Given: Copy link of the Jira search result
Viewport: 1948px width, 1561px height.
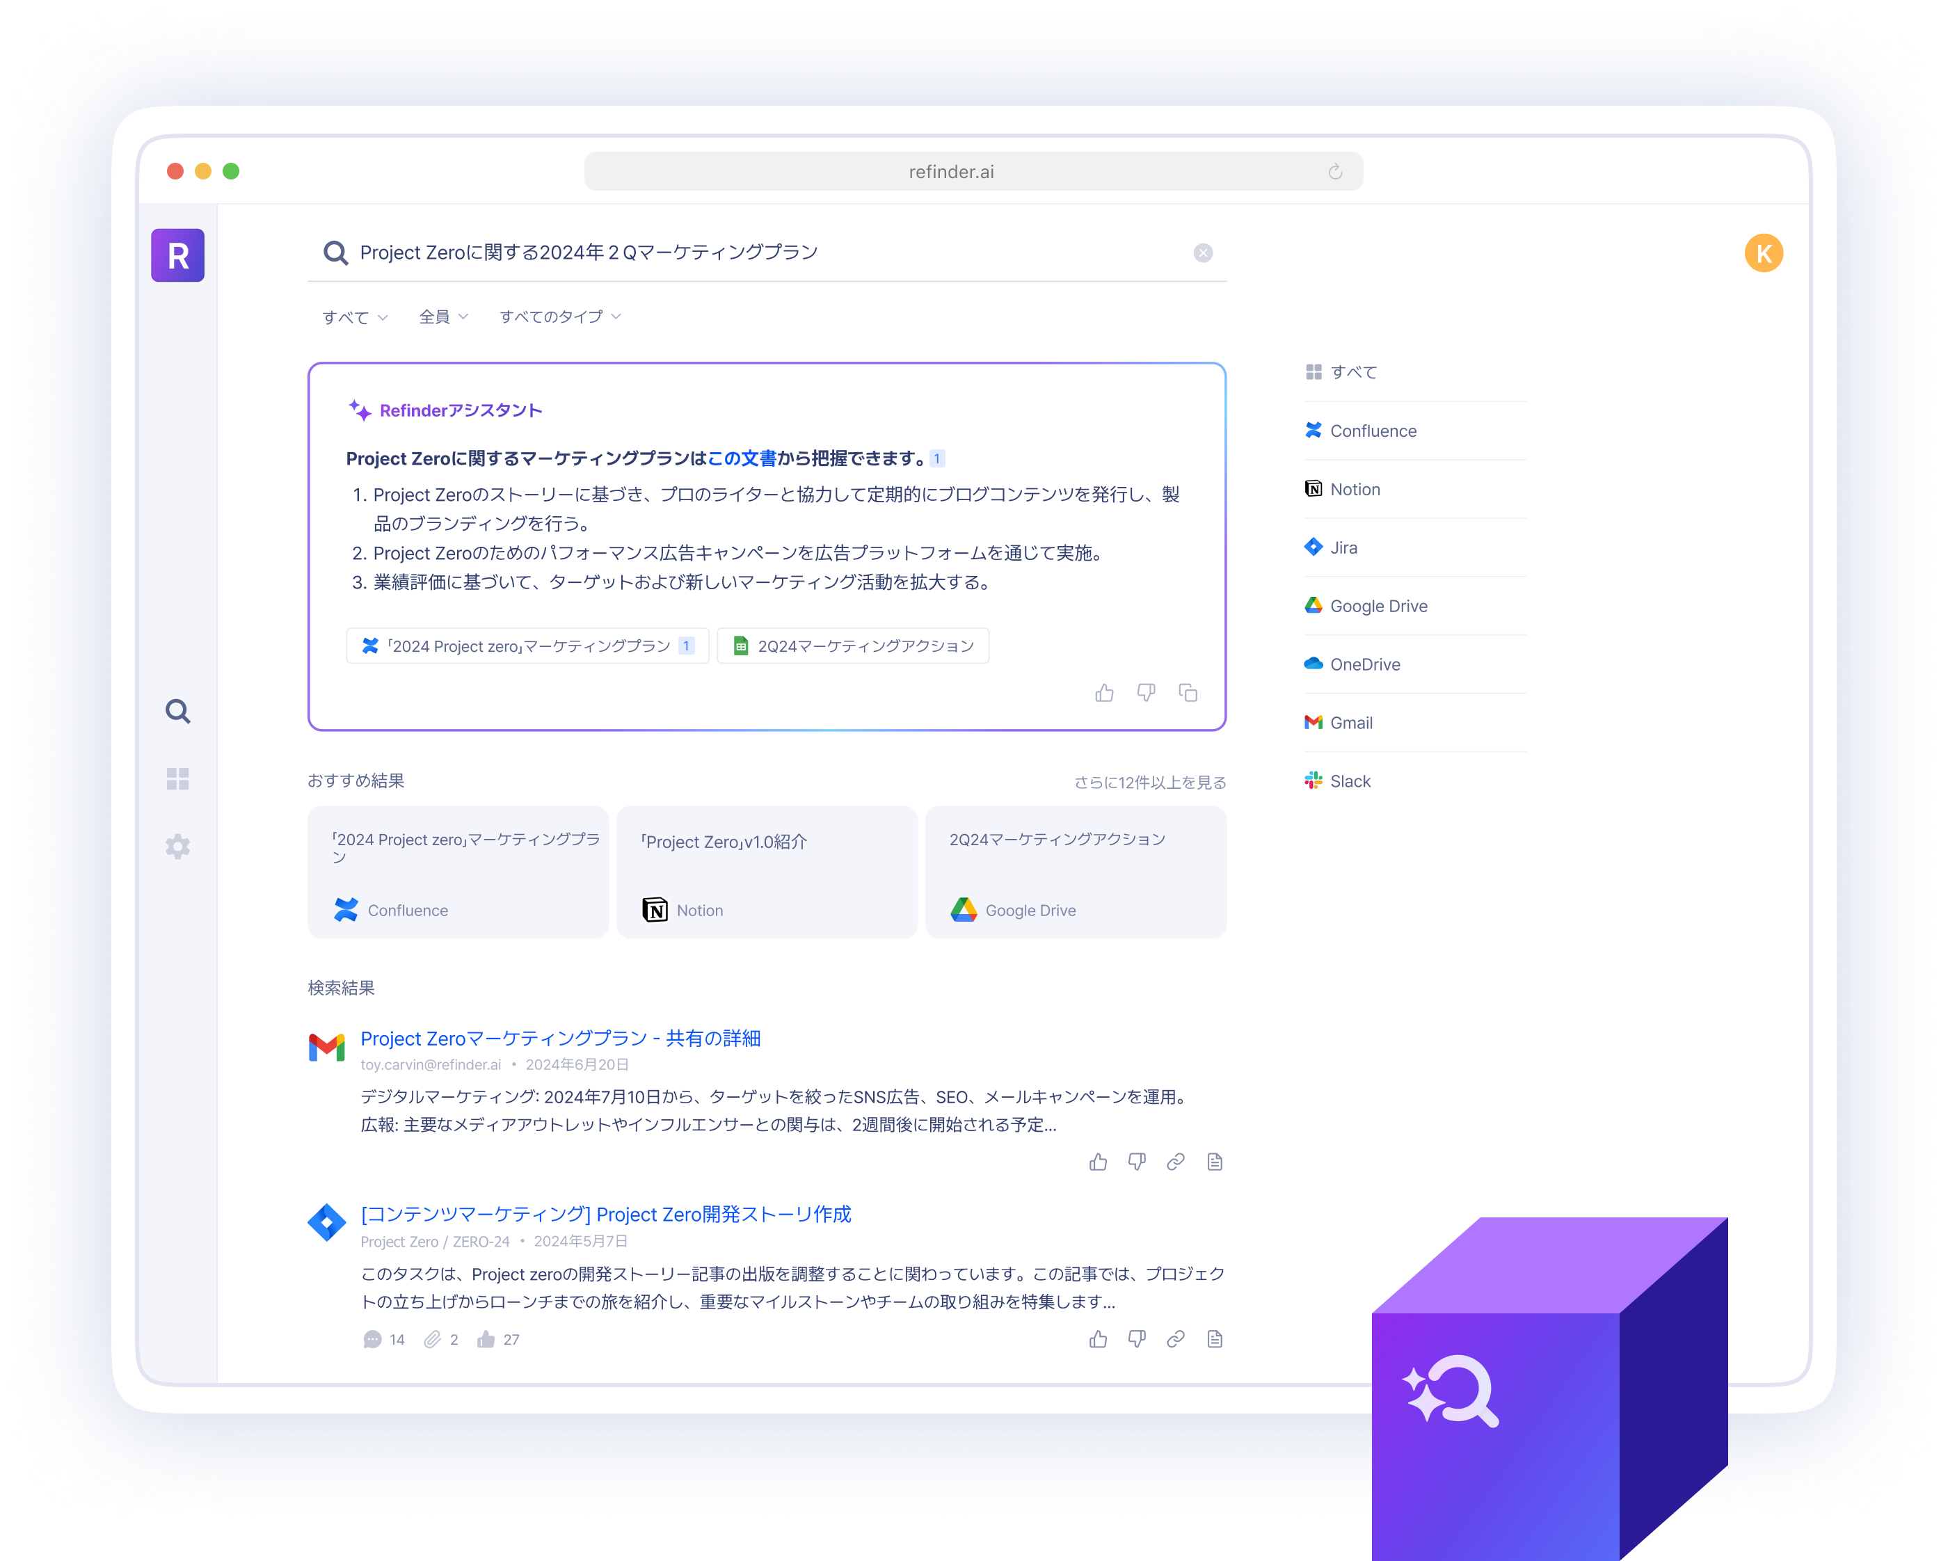Looking at the screenshot, I should point(1176,1339).
